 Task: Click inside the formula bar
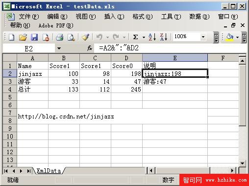click(x=170, y=48)
